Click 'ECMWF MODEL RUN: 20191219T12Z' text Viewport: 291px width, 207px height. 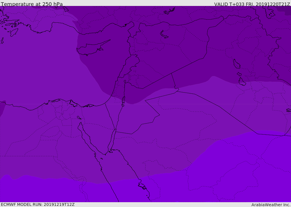click(38, 204)
